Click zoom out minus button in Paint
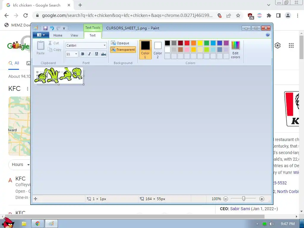This screenshot has height=228, width=304. (x=226, y=199)
